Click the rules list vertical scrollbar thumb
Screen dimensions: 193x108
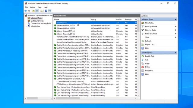[138, 26]
